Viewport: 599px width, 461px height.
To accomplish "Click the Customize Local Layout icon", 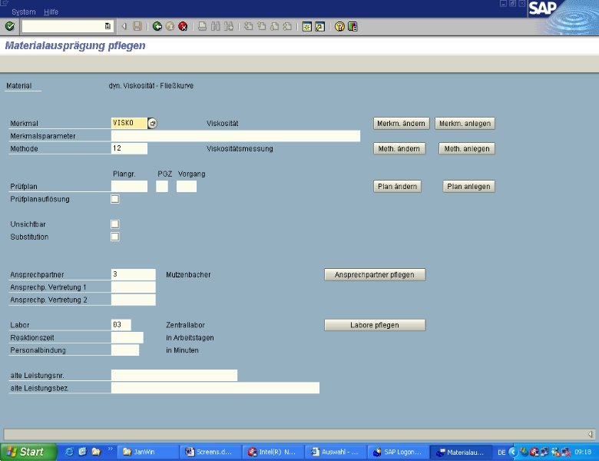I will pos(352,26).
